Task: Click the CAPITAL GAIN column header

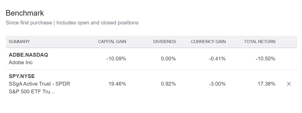Action: click(x=112, y=42)
